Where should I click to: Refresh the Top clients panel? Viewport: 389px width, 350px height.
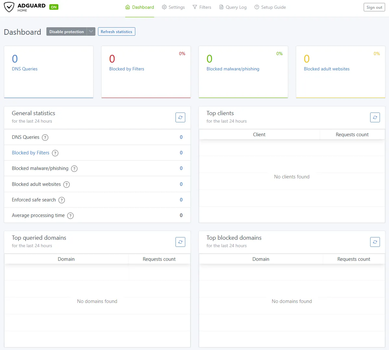(x=375, y=117)
